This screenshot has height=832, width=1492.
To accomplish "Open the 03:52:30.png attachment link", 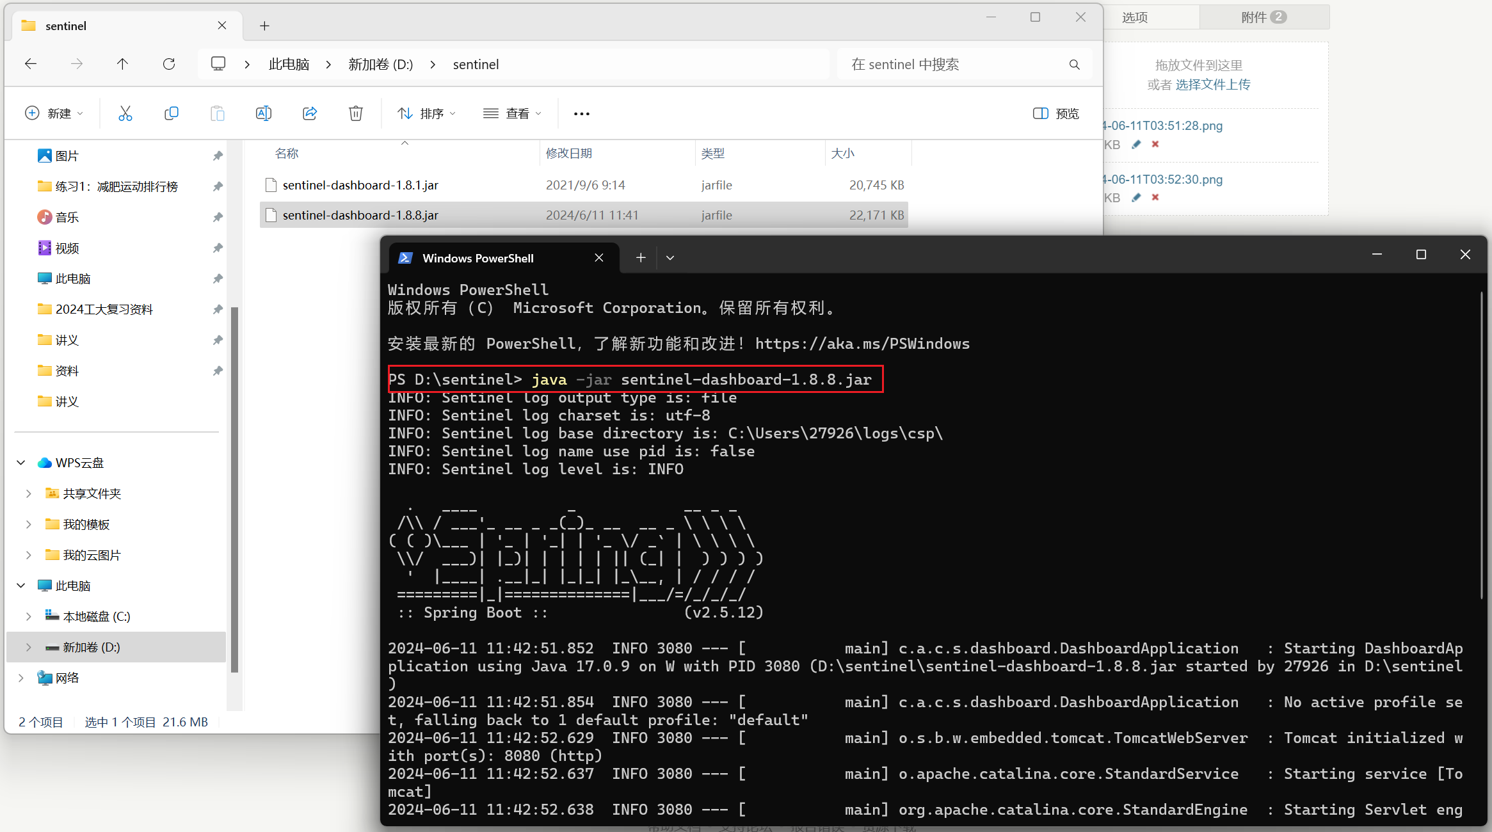I will tap(1164, 179).
